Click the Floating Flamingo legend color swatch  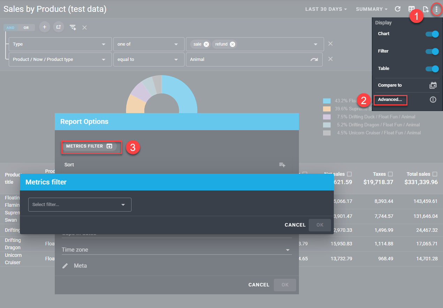(x=326, y=101)
